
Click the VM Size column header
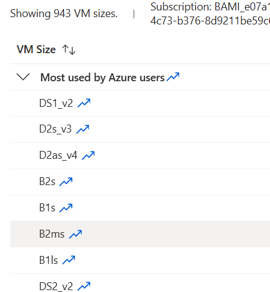point(36,49)
